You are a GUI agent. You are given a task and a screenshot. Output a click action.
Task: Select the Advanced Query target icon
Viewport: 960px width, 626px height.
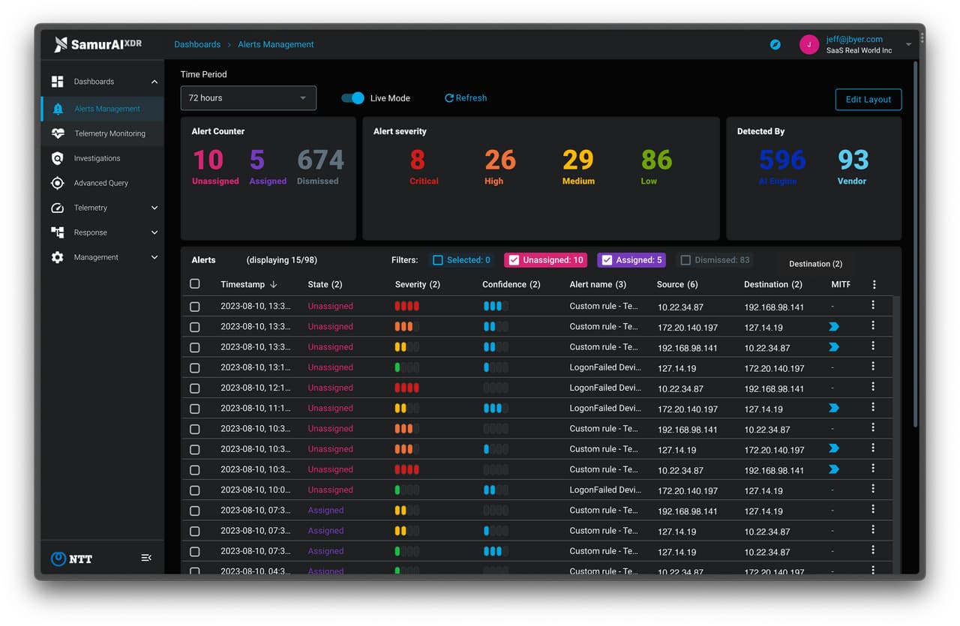(x=58, y=183)
